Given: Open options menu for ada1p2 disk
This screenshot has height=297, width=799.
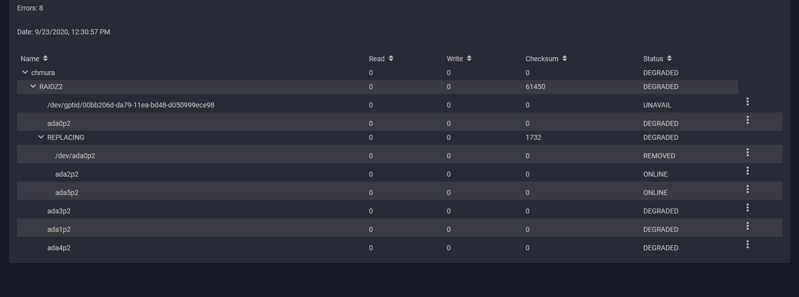Looking at the screenshot, I should pos(747,226).
